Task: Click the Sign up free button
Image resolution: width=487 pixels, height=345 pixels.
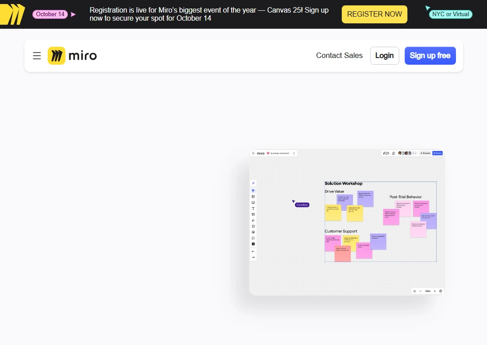Action: point(430,56)
